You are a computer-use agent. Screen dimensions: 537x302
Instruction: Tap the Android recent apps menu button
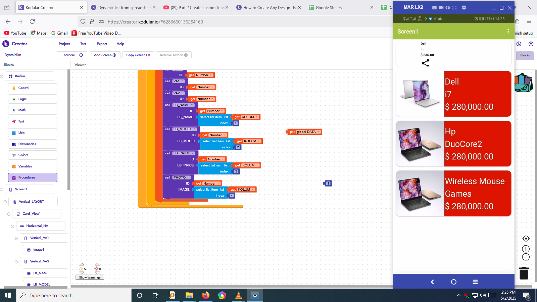pyautogui.click(x=475, y=282)
